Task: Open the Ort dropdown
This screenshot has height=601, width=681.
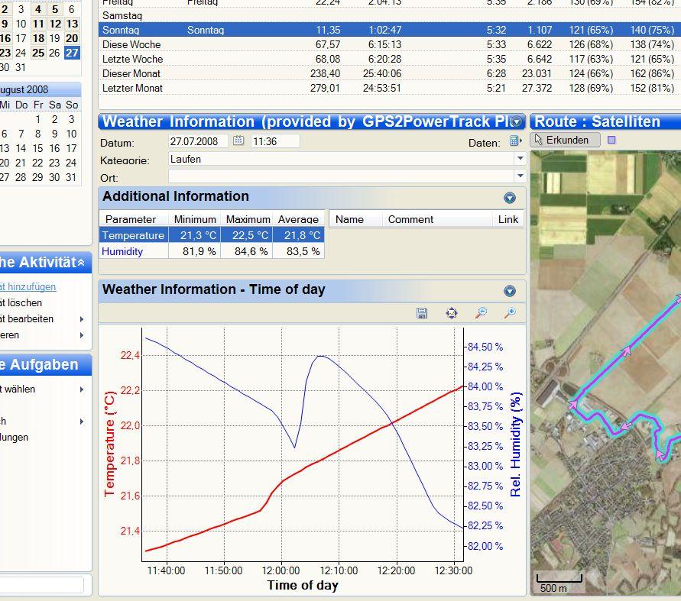Action: 520,176
